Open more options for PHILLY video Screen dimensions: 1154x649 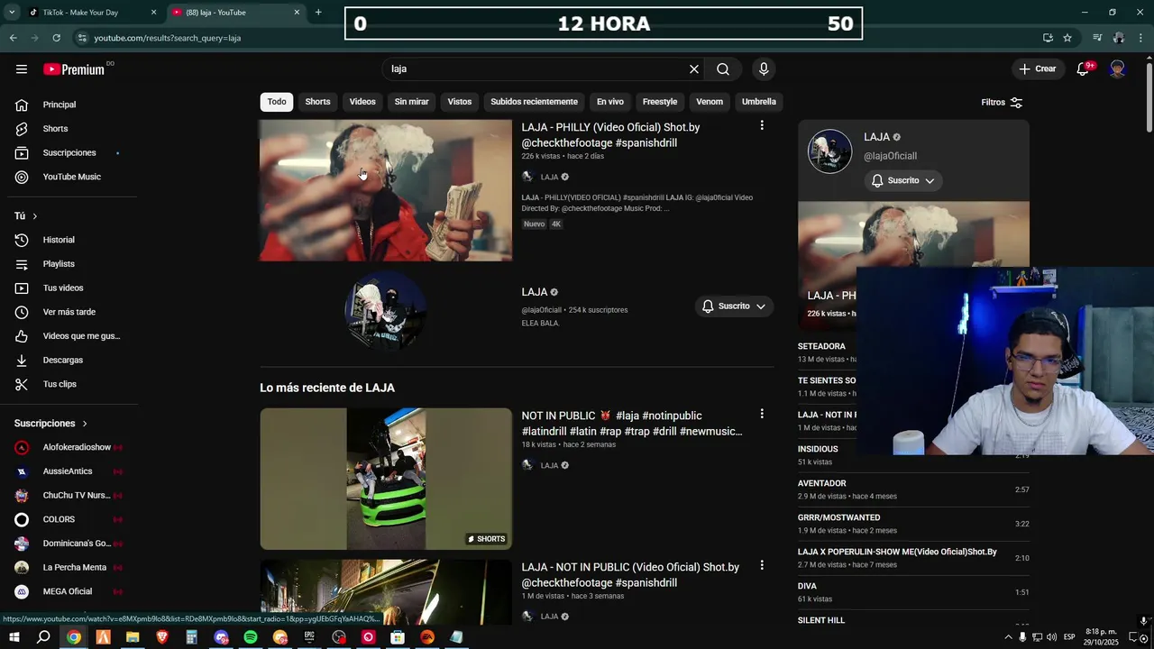point(762,126)
